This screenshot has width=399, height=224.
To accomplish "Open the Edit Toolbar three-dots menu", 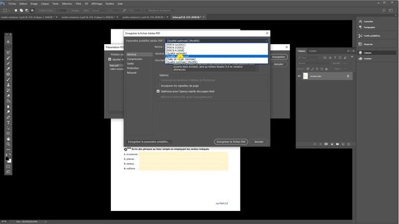I will pos(8,149).
